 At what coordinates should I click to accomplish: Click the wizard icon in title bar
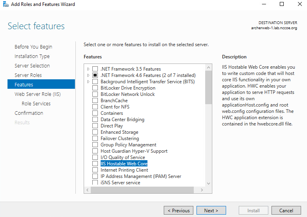(6, 4)
